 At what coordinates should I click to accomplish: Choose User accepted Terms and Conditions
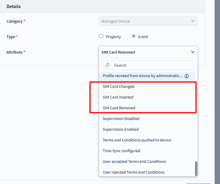click(x=134, y=162)
